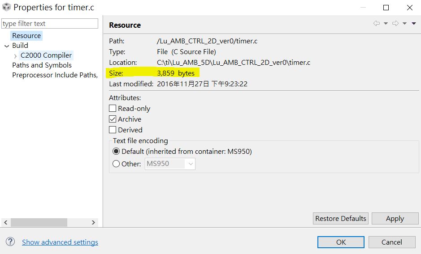Open the view menu triangle icon
The width and height of the screenshot is (421, 254).
click(x=414, y=24)
